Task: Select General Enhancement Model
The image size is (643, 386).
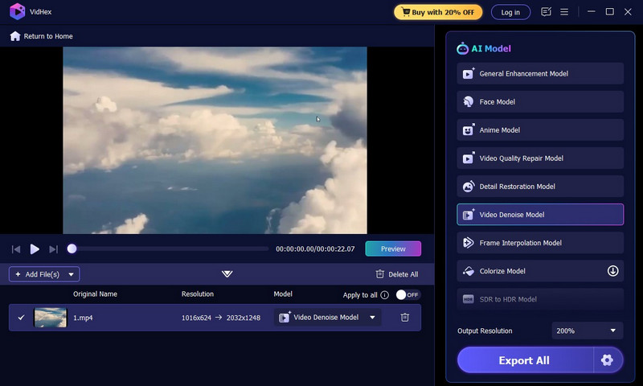Action: [540, 74]
